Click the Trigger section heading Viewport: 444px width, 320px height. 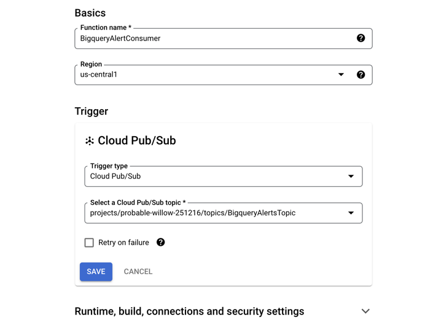tap(92, 111)
